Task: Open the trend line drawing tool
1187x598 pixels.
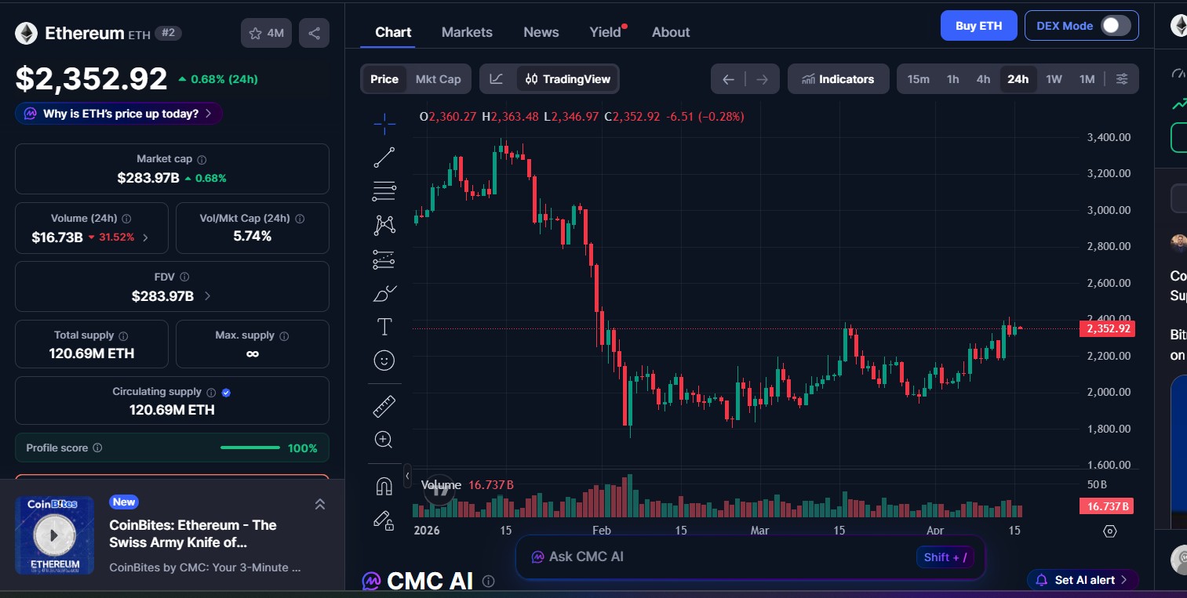Action: 384,156
